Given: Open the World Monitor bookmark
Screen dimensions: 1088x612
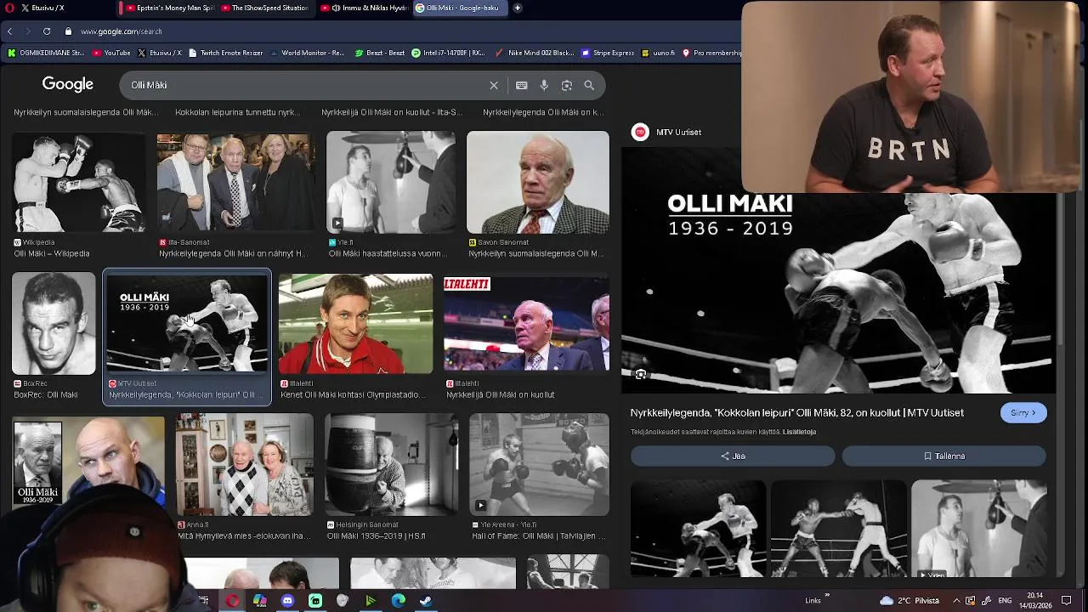Looking at the screenshot, I should pyautogui.click(x=307, y=53).
